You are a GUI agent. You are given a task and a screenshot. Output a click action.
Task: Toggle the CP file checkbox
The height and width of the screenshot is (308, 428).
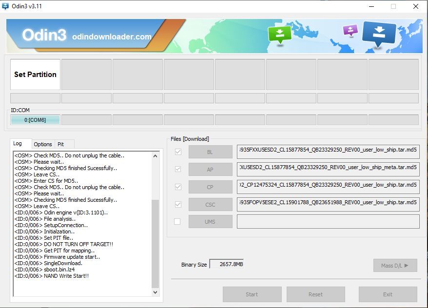pyautogui.click(x=177, y=187)
